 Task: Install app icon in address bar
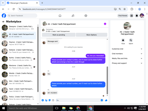(115, 9)
